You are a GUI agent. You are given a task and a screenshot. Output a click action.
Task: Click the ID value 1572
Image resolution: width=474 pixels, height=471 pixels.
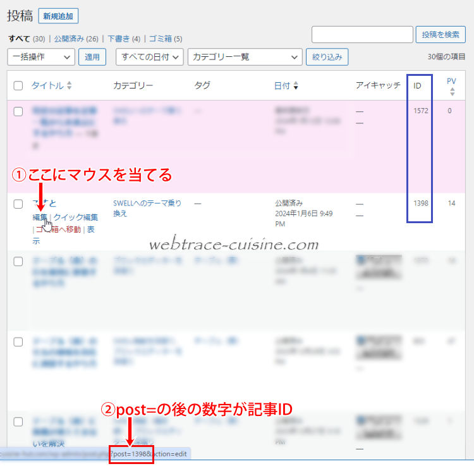[x=421, y=111]
